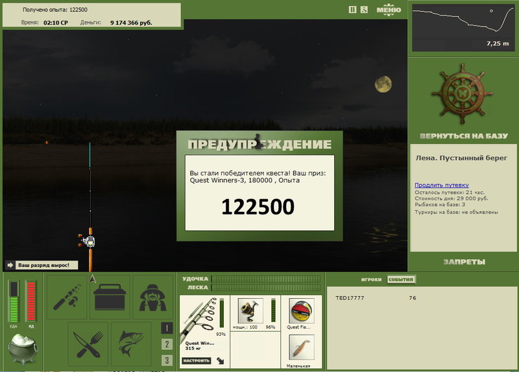This screenshot has width=519, height=372.
Task: Click the 'Quest Win... 315 кг' rod label
Action: tap(200, 346)
